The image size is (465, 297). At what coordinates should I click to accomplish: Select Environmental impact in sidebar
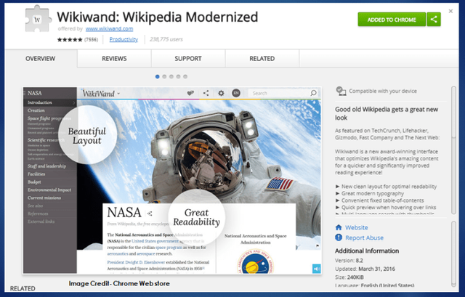click(x=49, y=190)
